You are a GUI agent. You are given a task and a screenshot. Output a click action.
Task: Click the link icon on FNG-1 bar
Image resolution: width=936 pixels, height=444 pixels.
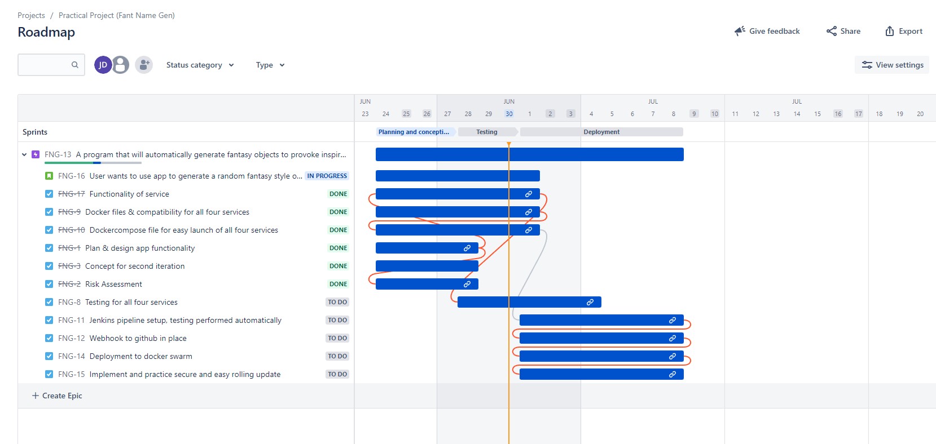tap(467, 248)
